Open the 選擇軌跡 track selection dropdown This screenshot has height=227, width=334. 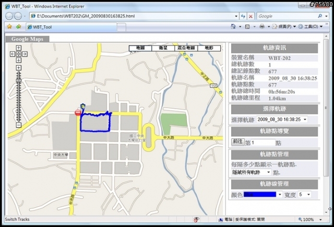282,120
